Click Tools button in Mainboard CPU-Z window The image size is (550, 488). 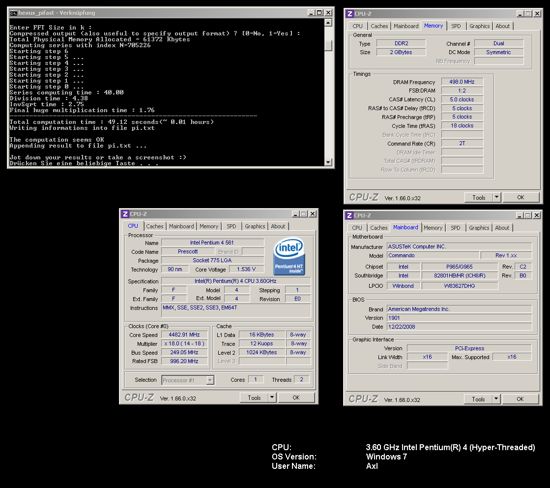[x=478, y=399]
